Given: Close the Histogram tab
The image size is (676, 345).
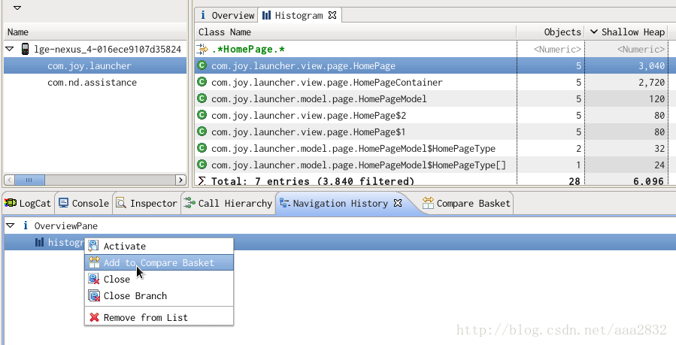Looking at the screenshot, I should (332, 15).
